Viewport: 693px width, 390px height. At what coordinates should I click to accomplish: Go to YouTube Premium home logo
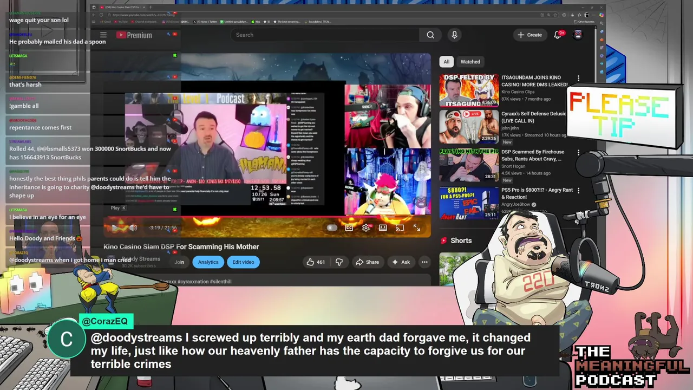pos(134,35)
